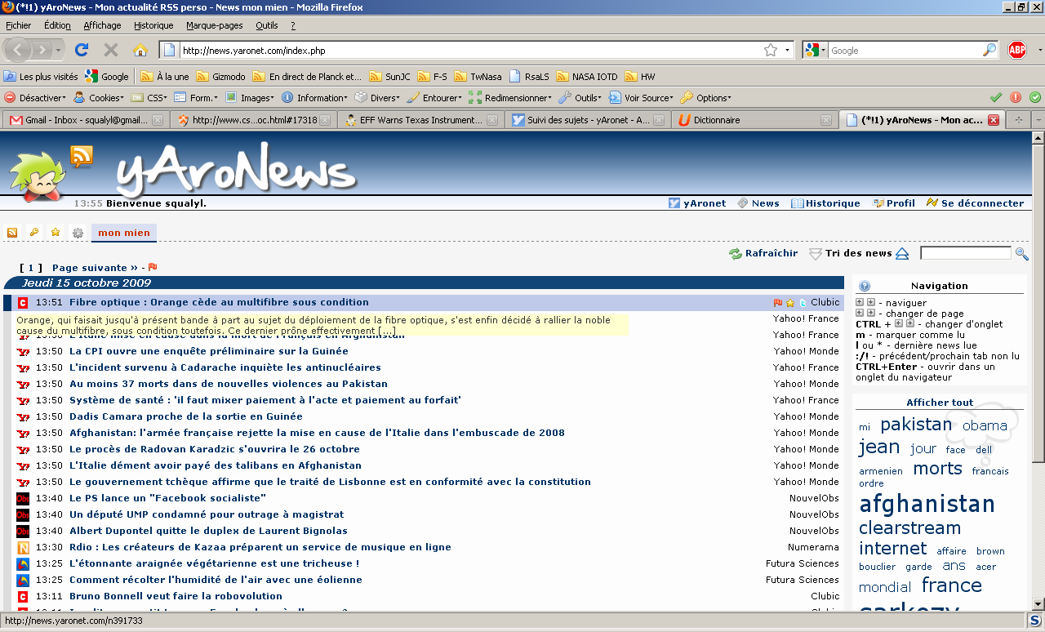Toggle the star on the Fibre optique news row
This screenshot has height=632, width=1045.
pyautogui.click(x=790, y=303)
